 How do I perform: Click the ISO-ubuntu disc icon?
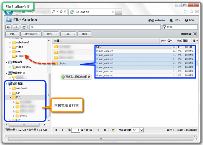(x=14, y=67)
